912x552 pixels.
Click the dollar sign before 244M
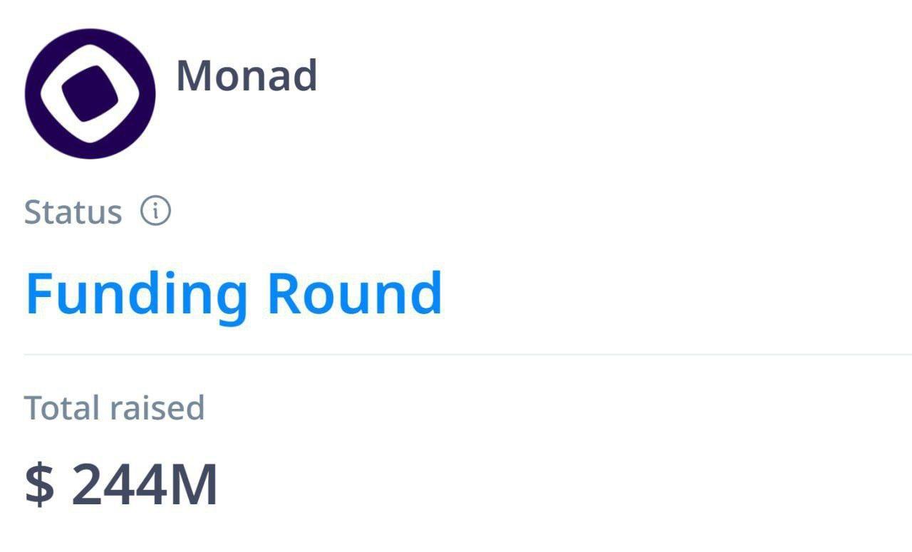point(39,484)
